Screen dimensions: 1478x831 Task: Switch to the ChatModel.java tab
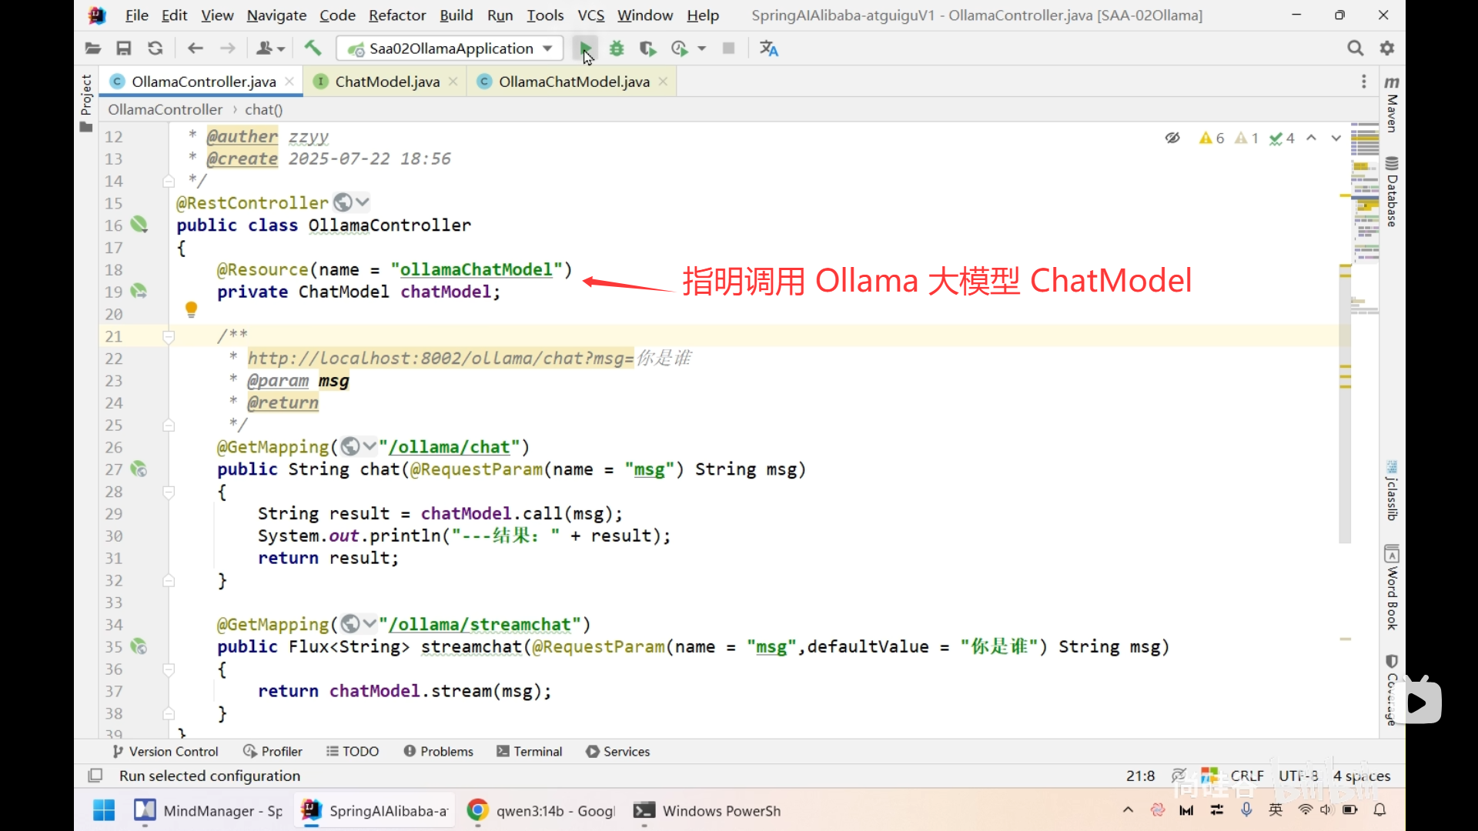tap(386, 82)
